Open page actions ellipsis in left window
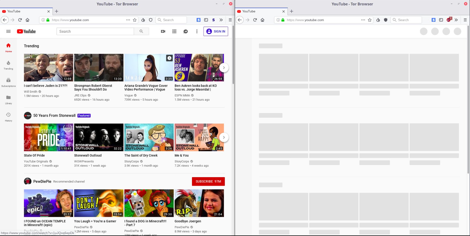This screenshot has width=470, height=236. (128, 20)
